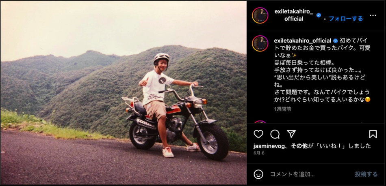Click the caption profile avatar

(260, 43)
